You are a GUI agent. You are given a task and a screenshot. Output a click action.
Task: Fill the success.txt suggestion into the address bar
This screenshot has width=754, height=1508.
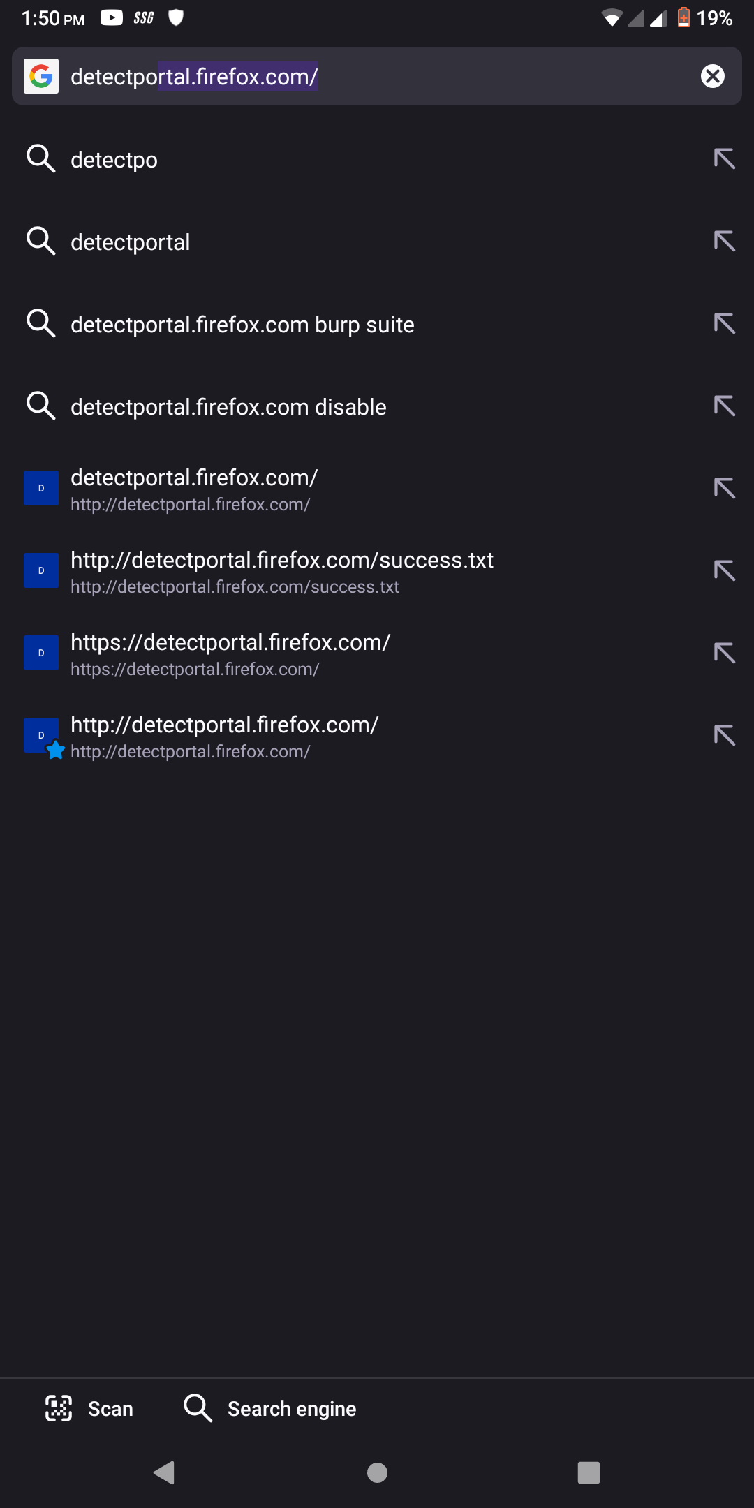(x=724, y=570)
